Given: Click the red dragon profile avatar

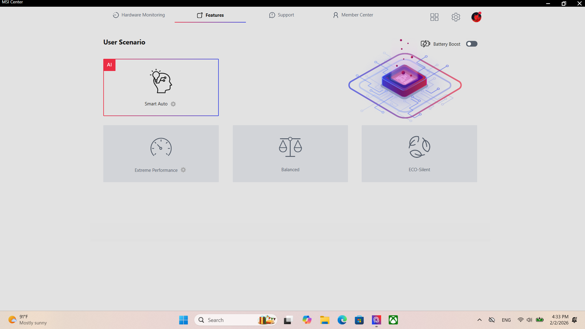Looking at the screenshot, I should click(x=476, y=17).
